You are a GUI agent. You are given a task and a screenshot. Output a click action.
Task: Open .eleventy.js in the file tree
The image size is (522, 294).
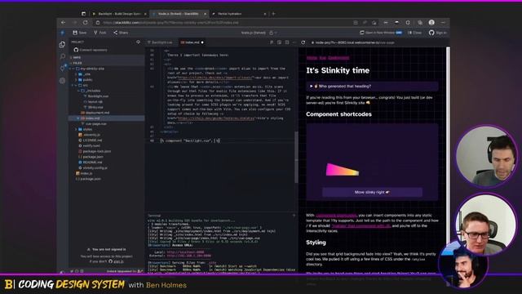pyautogui.click(x=90, y=135)
